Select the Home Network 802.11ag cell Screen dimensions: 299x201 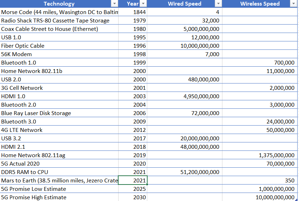[x=59, y=155]
